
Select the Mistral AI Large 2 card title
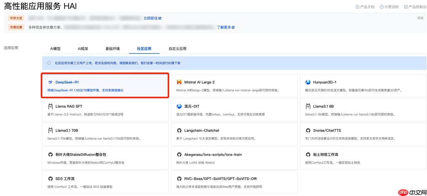point(199,82)
